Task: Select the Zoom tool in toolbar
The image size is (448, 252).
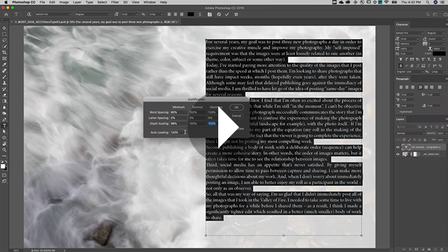Action: tap(4, 150)
